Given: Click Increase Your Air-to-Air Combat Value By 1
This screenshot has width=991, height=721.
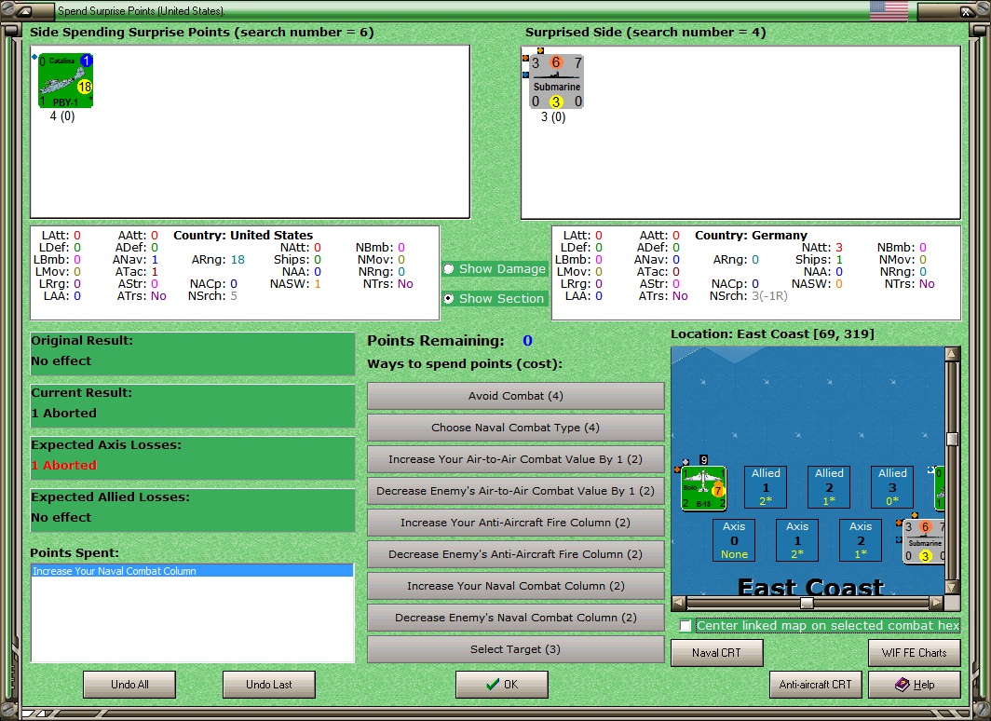Looking at the screenshot, I should (516, 458).
